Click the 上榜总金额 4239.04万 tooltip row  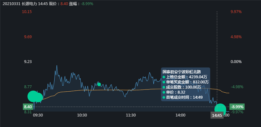click(185, 77)
